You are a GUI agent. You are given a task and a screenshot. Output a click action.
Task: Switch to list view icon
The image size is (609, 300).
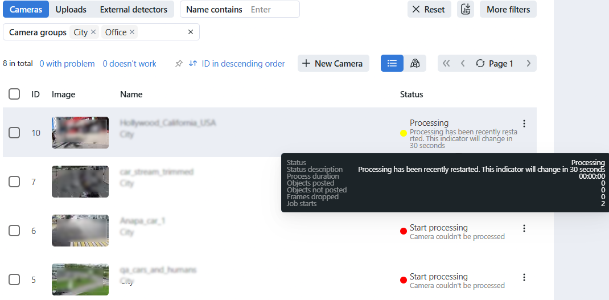coord(392,63)
